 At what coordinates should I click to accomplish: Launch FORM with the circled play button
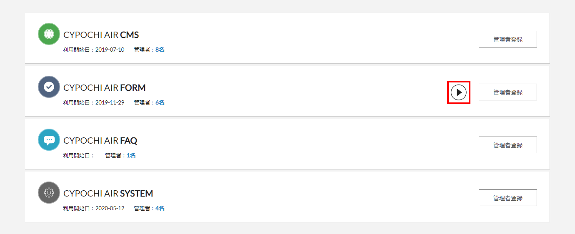coord(459,92)
